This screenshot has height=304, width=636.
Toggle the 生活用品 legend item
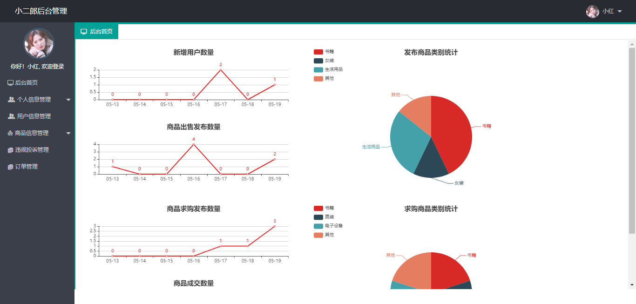point(328,69)
